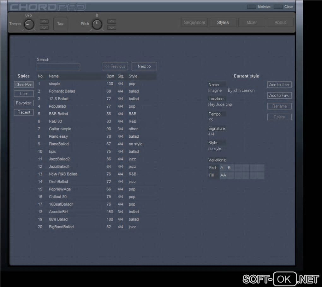Screen dimensions: 322x287
Task: Select the 'Chillout 80' style
Action: tap(97, 197)
